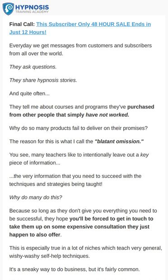The height and width of the screenshot is (280, 168).
Task: Click the bold 'Final Call:' label
Action: click(x=22, y=24)
